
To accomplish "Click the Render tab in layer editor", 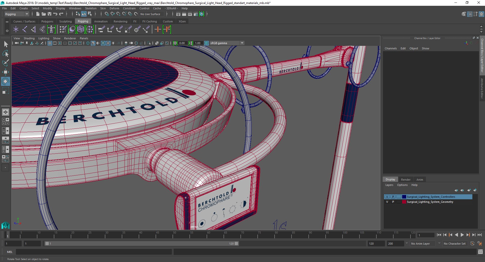I will [x=406, y=180].
